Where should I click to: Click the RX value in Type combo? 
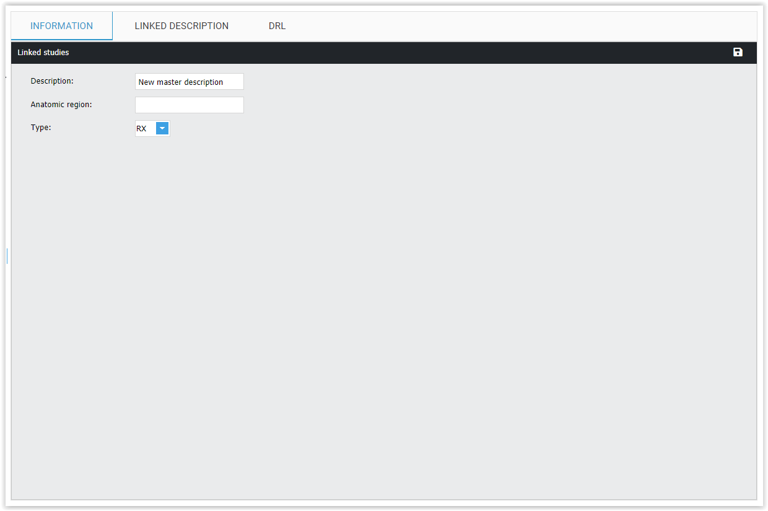142,129
